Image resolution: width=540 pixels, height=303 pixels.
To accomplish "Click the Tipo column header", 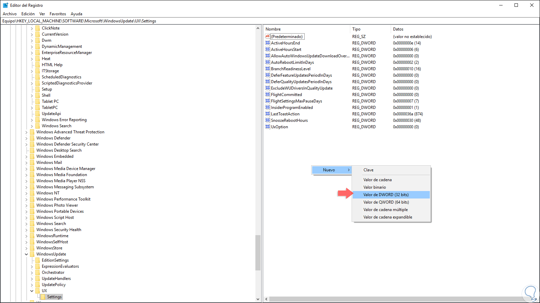I will (370, 29).
